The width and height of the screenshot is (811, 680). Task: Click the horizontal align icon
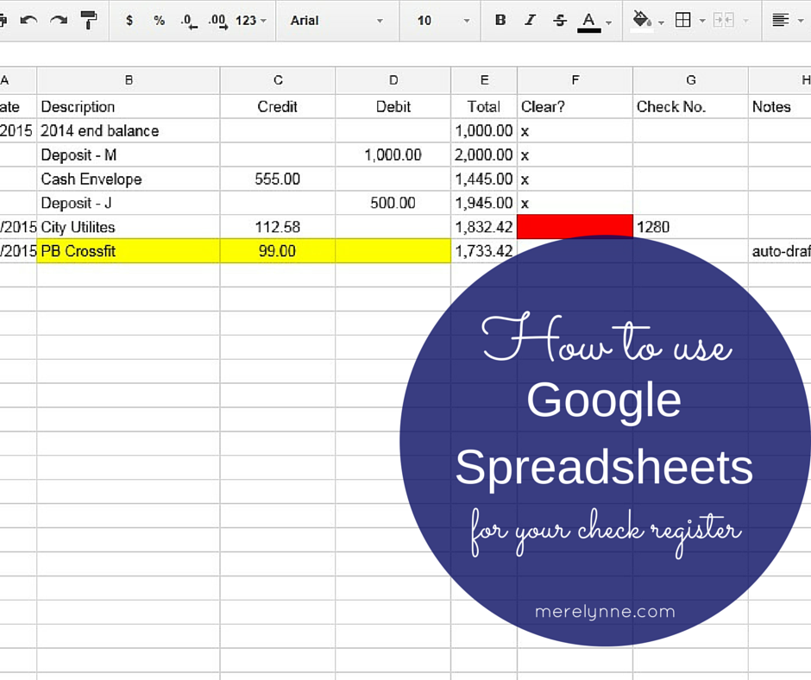point(781,20)
